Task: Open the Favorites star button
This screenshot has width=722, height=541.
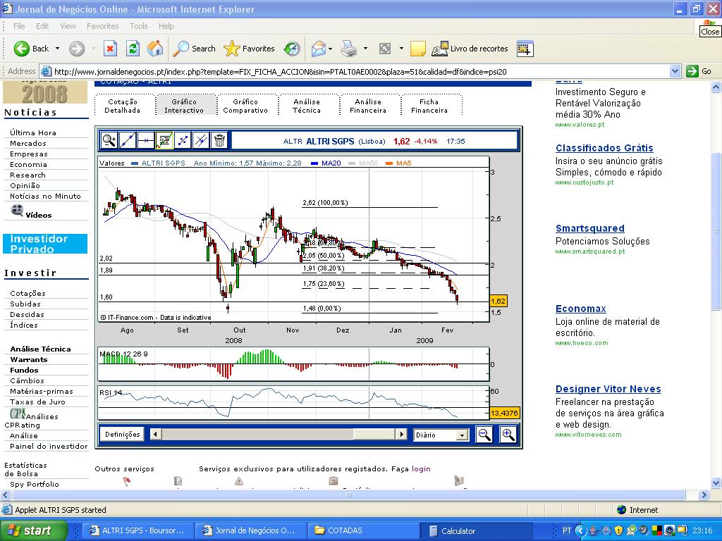Action: pos(249,49)
